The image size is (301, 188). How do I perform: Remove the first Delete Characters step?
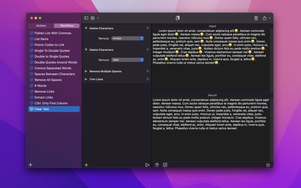click(147, 28)
